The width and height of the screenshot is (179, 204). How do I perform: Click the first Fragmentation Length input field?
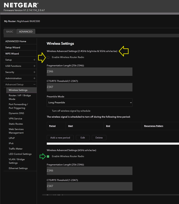click(x=89, y=72)
